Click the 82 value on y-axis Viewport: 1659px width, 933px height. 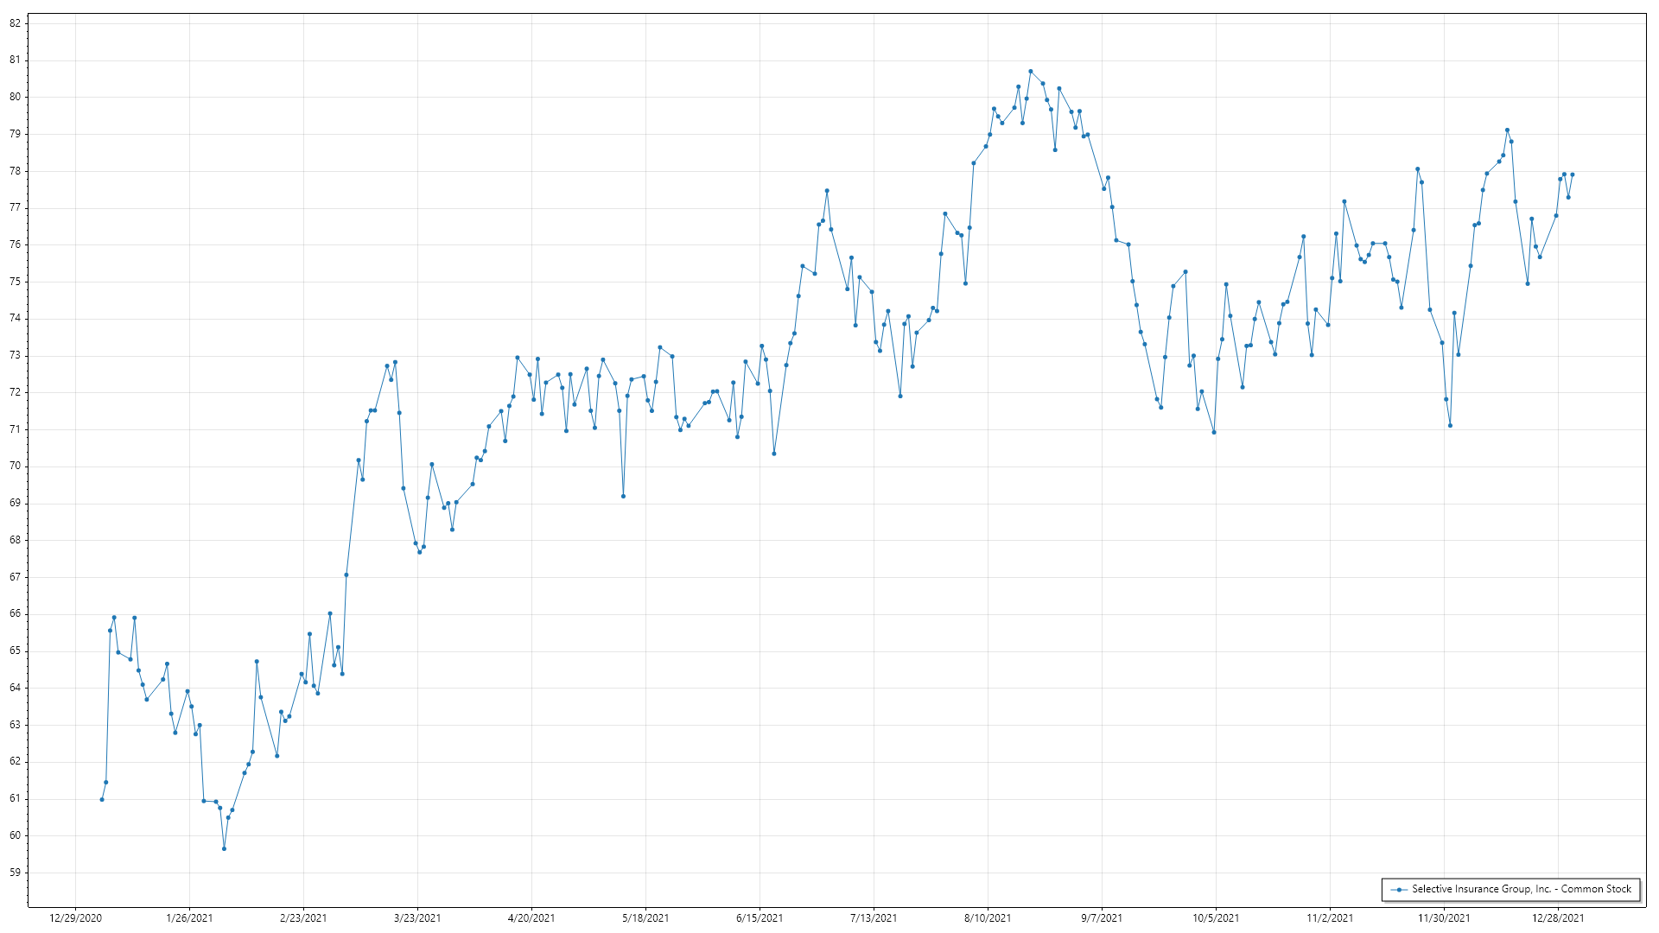pyautogui.click(x=15, y=23)
